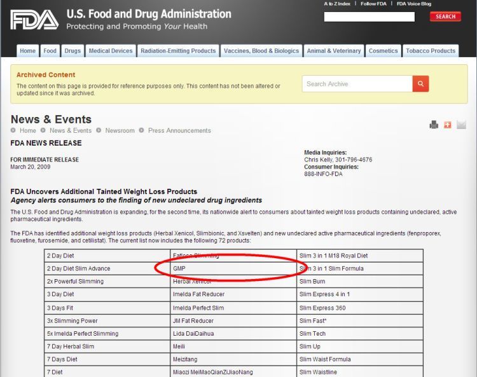Screen dimensions: 477x377
Task: Click the 'Slim Waistline' cell
Action: pyautogui.click(x=360, y=371)
